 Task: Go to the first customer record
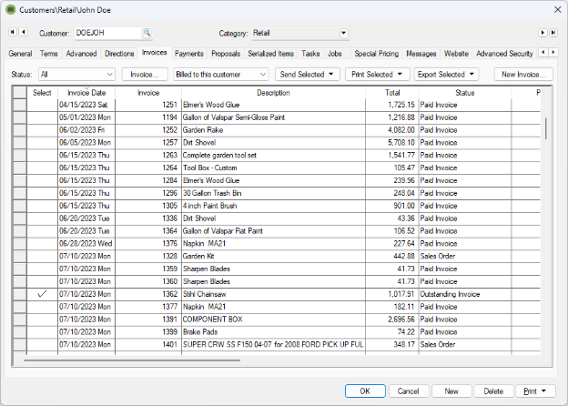(13, 32)
